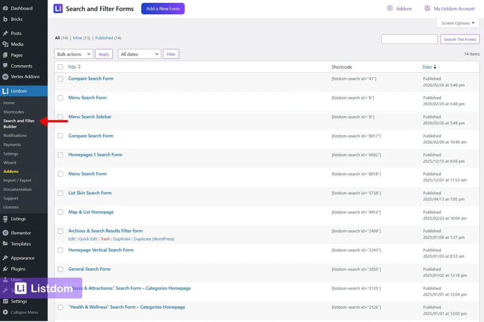Expand the Screen Options panel
Screen dimensions: 484x322
[x=457, y=22]
